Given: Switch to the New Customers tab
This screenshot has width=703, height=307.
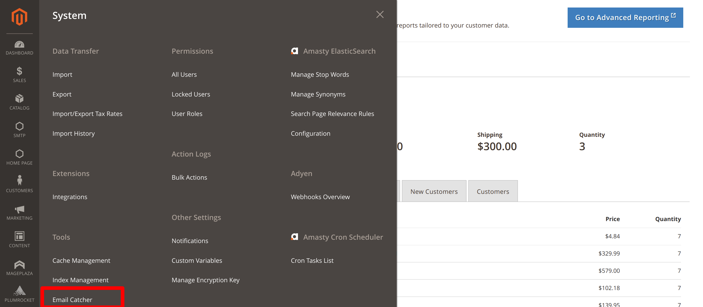Looking at the screenshot, I should pyautogui.click(x=434, y=191).
